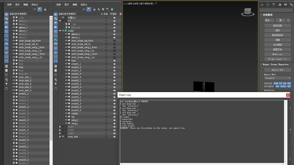Expand the LOD1 layer
294x165 pixels.
coord(60,127)
